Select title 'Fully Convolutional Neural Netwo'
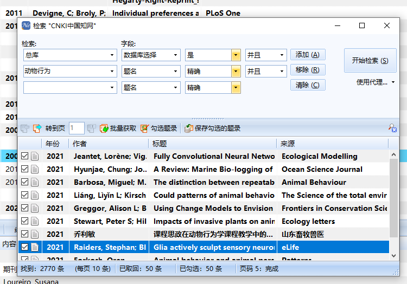This screenshot has height=284, width=407. coord(214,156)
